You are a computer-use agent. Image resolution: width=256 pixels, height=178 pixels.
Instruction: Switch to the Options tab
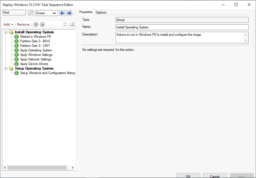101,12
